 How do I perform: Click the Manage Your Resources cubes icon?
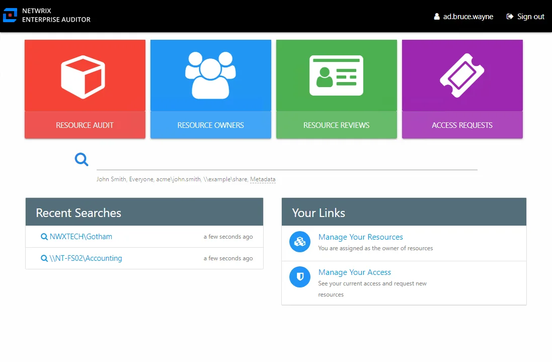coord(299,242)
